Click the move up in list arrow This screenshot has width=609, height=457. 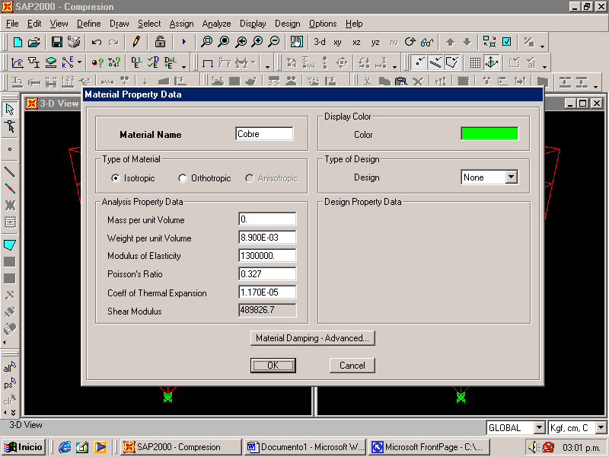coord(450,42)
